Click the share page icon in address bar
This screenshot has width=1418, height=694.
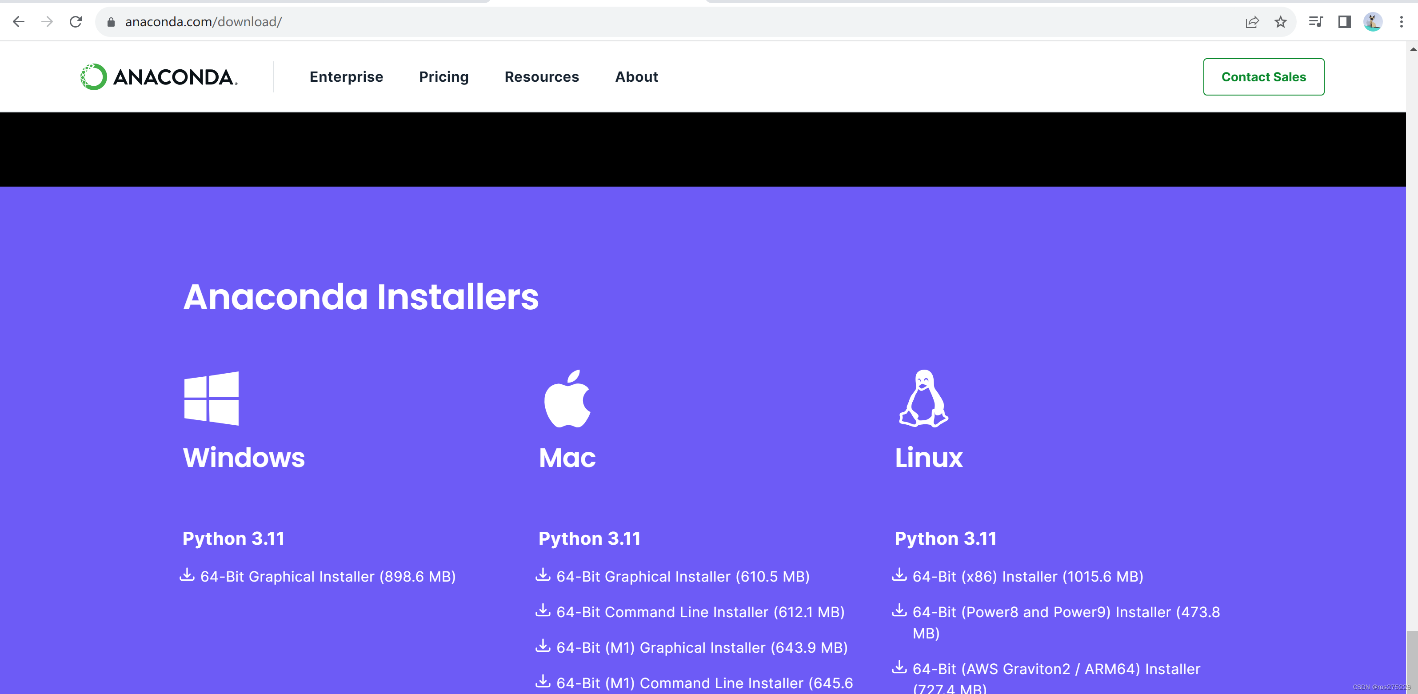click(1252, 22)
